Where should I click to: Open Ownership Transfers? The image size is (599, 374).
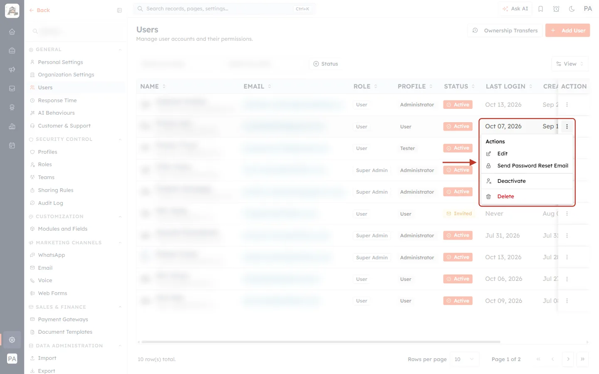(505, 30)
